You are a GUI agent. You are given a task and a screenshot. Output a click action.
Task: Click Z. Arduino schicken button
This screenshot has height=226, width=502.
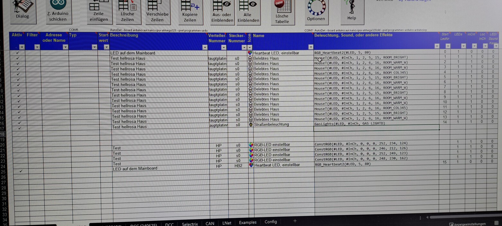pos(58,11)
